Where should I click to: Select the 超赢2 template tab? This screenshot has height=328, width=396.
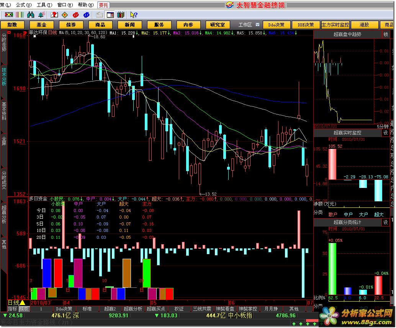[110, 309]
